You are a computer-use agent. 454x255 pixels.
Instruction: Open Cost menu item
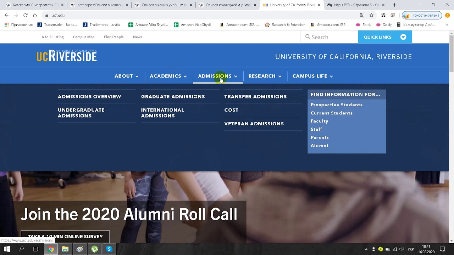click(x=231, y=110)
